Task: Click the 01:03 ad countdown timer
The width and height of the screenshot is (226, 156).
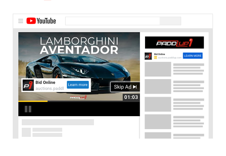Action: pos(131,97)
